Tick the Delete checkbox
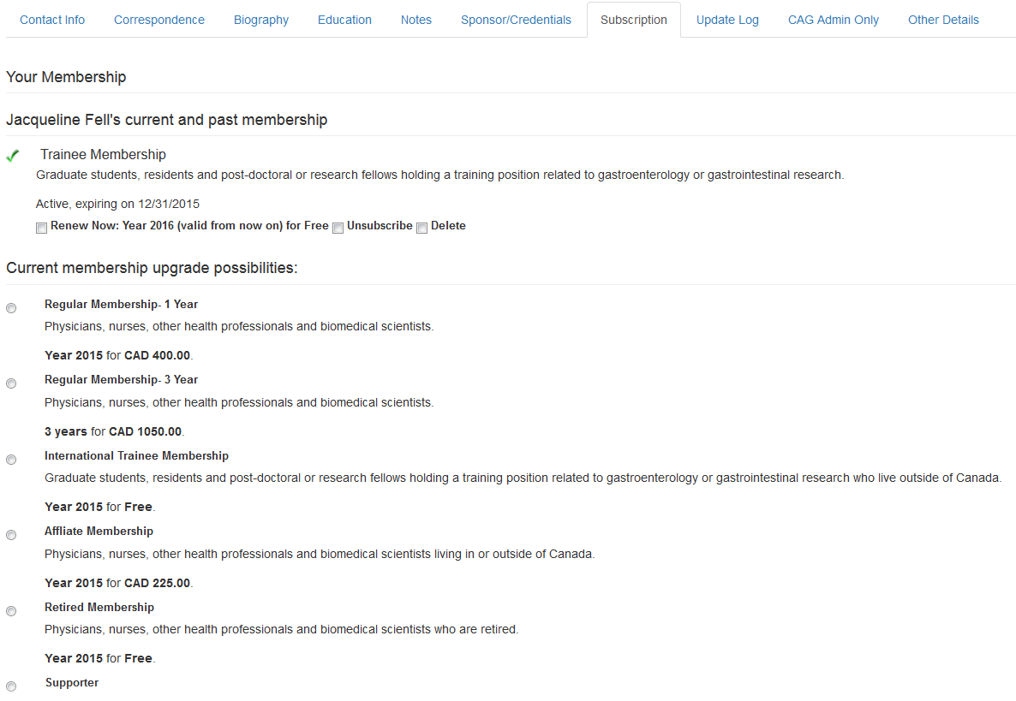The width and height of the screenshot is (1016, 701). point(421,228)
